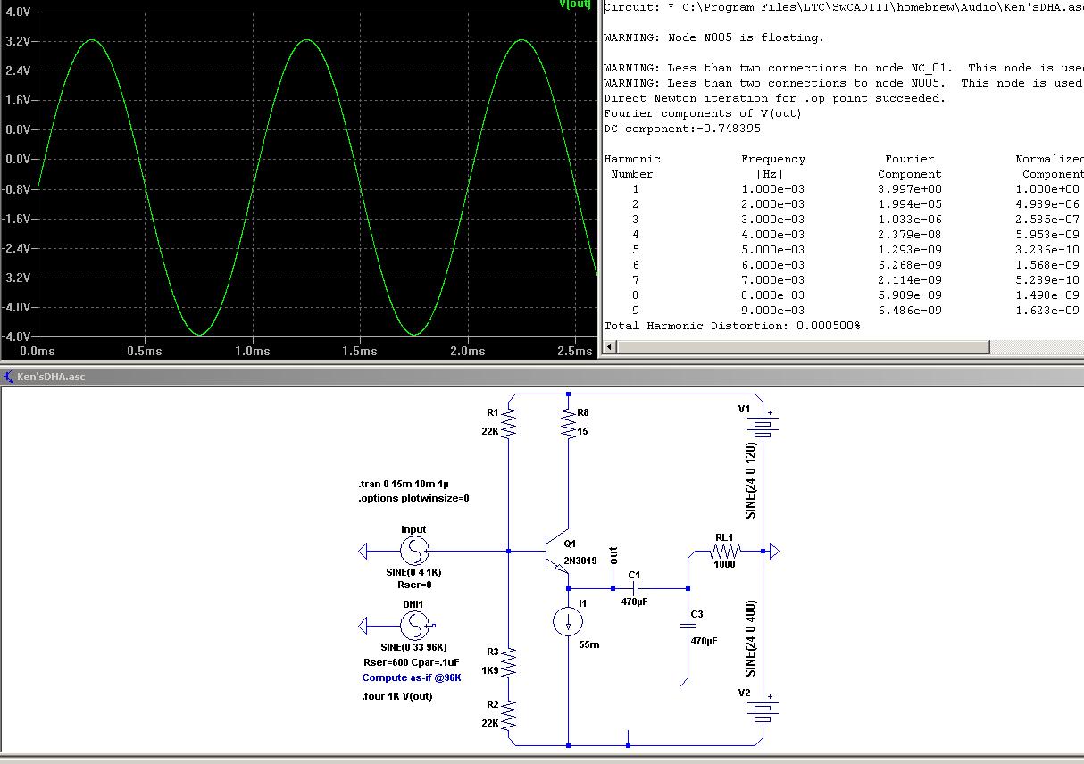This screenshot has width=1084, height=764.
Task: Click the V2 battery symbol
Action: click(762, 710)
